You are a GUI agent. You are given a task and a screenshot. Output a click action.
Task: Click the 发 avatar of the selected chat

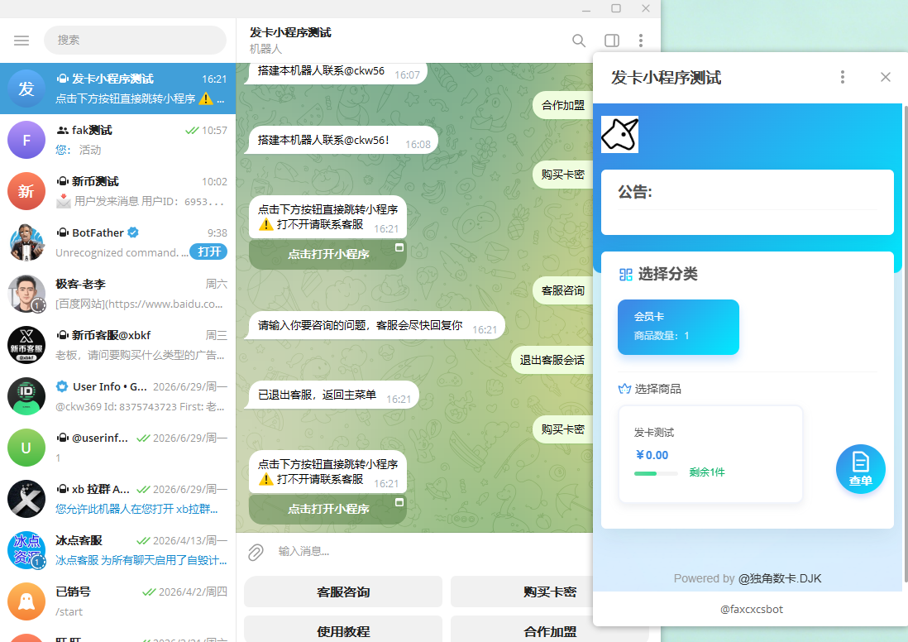(26, 89)
